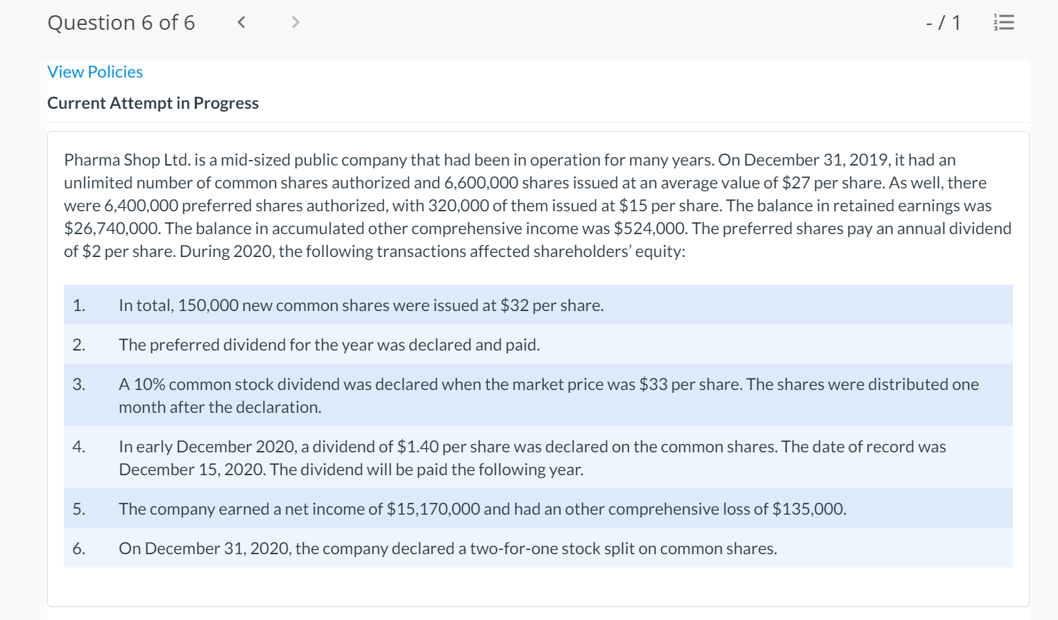Select transaction 4 about the $1.40 dividend
Image resolution: width=1058 pixels, height=620 pixels.
click(x=532, y=447)
